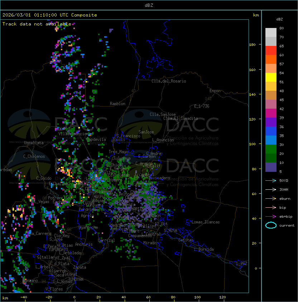The image size is (298, 302).
Task: Click the Uspallata label on map
Action: (34, 143)
